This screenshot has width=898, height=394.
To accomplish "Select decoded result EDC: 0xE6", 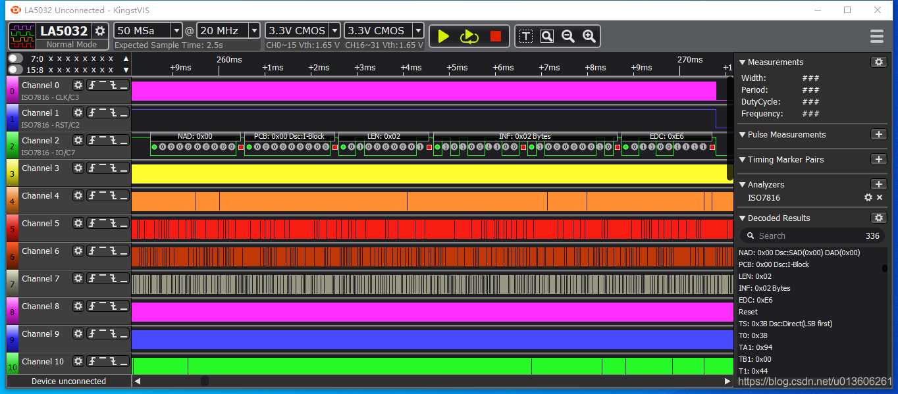I will pos(755,300).
